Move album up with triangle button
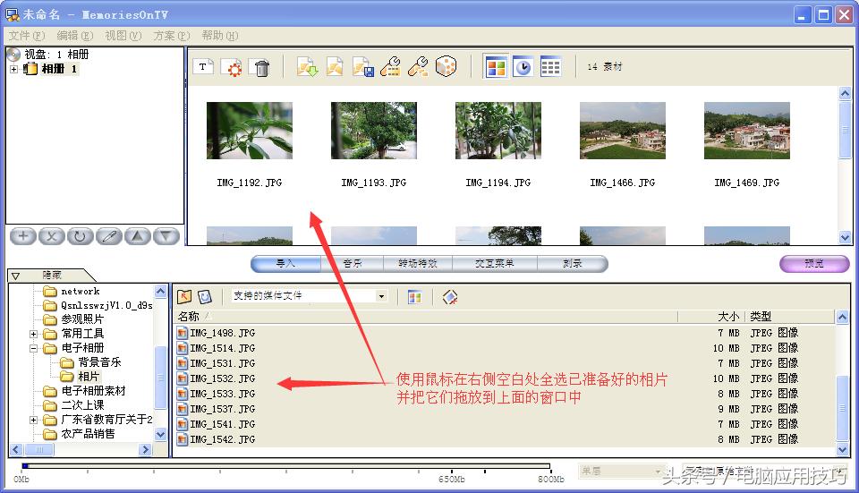This screenshot has width=859, height=493. (x=138, y=236)
